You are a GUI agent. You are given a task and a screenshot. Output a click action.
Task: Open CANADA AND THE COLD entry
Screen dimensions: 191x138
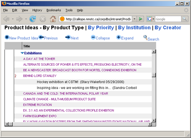point(66,94)
